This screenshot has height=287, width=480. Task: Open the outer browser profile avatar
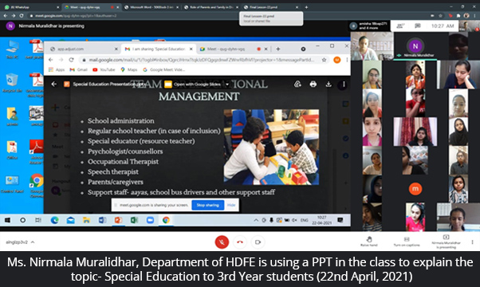coord(466,16)
